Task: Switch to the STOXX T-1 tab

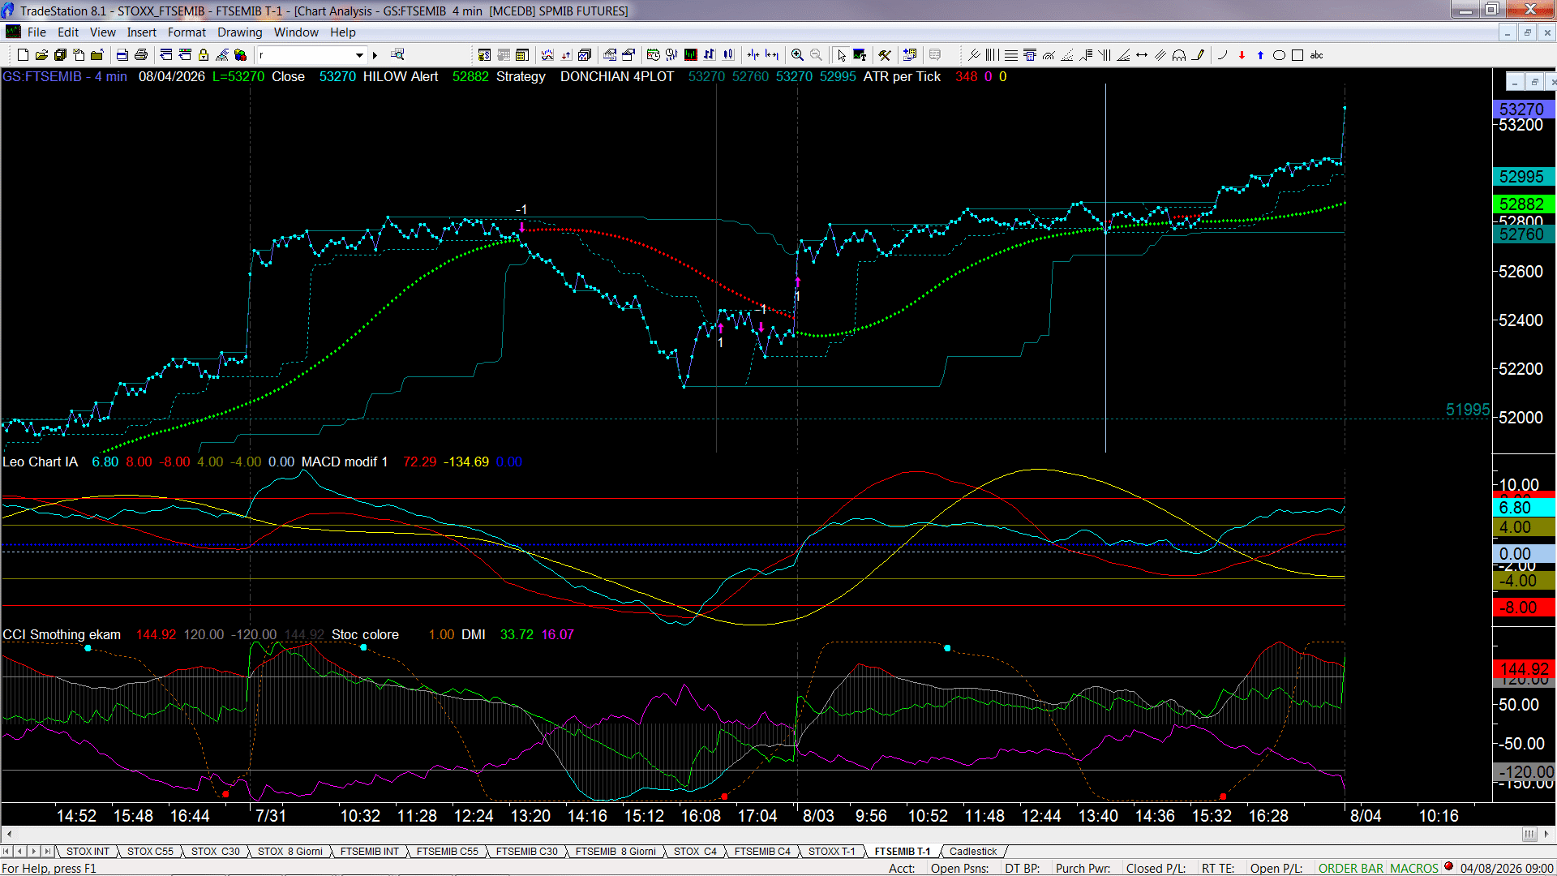Action: pos(832,852)
